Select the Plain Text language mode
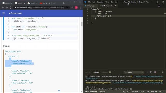Image resolution: width=166 pixels, height=93 pixels. tap(154, 92)
